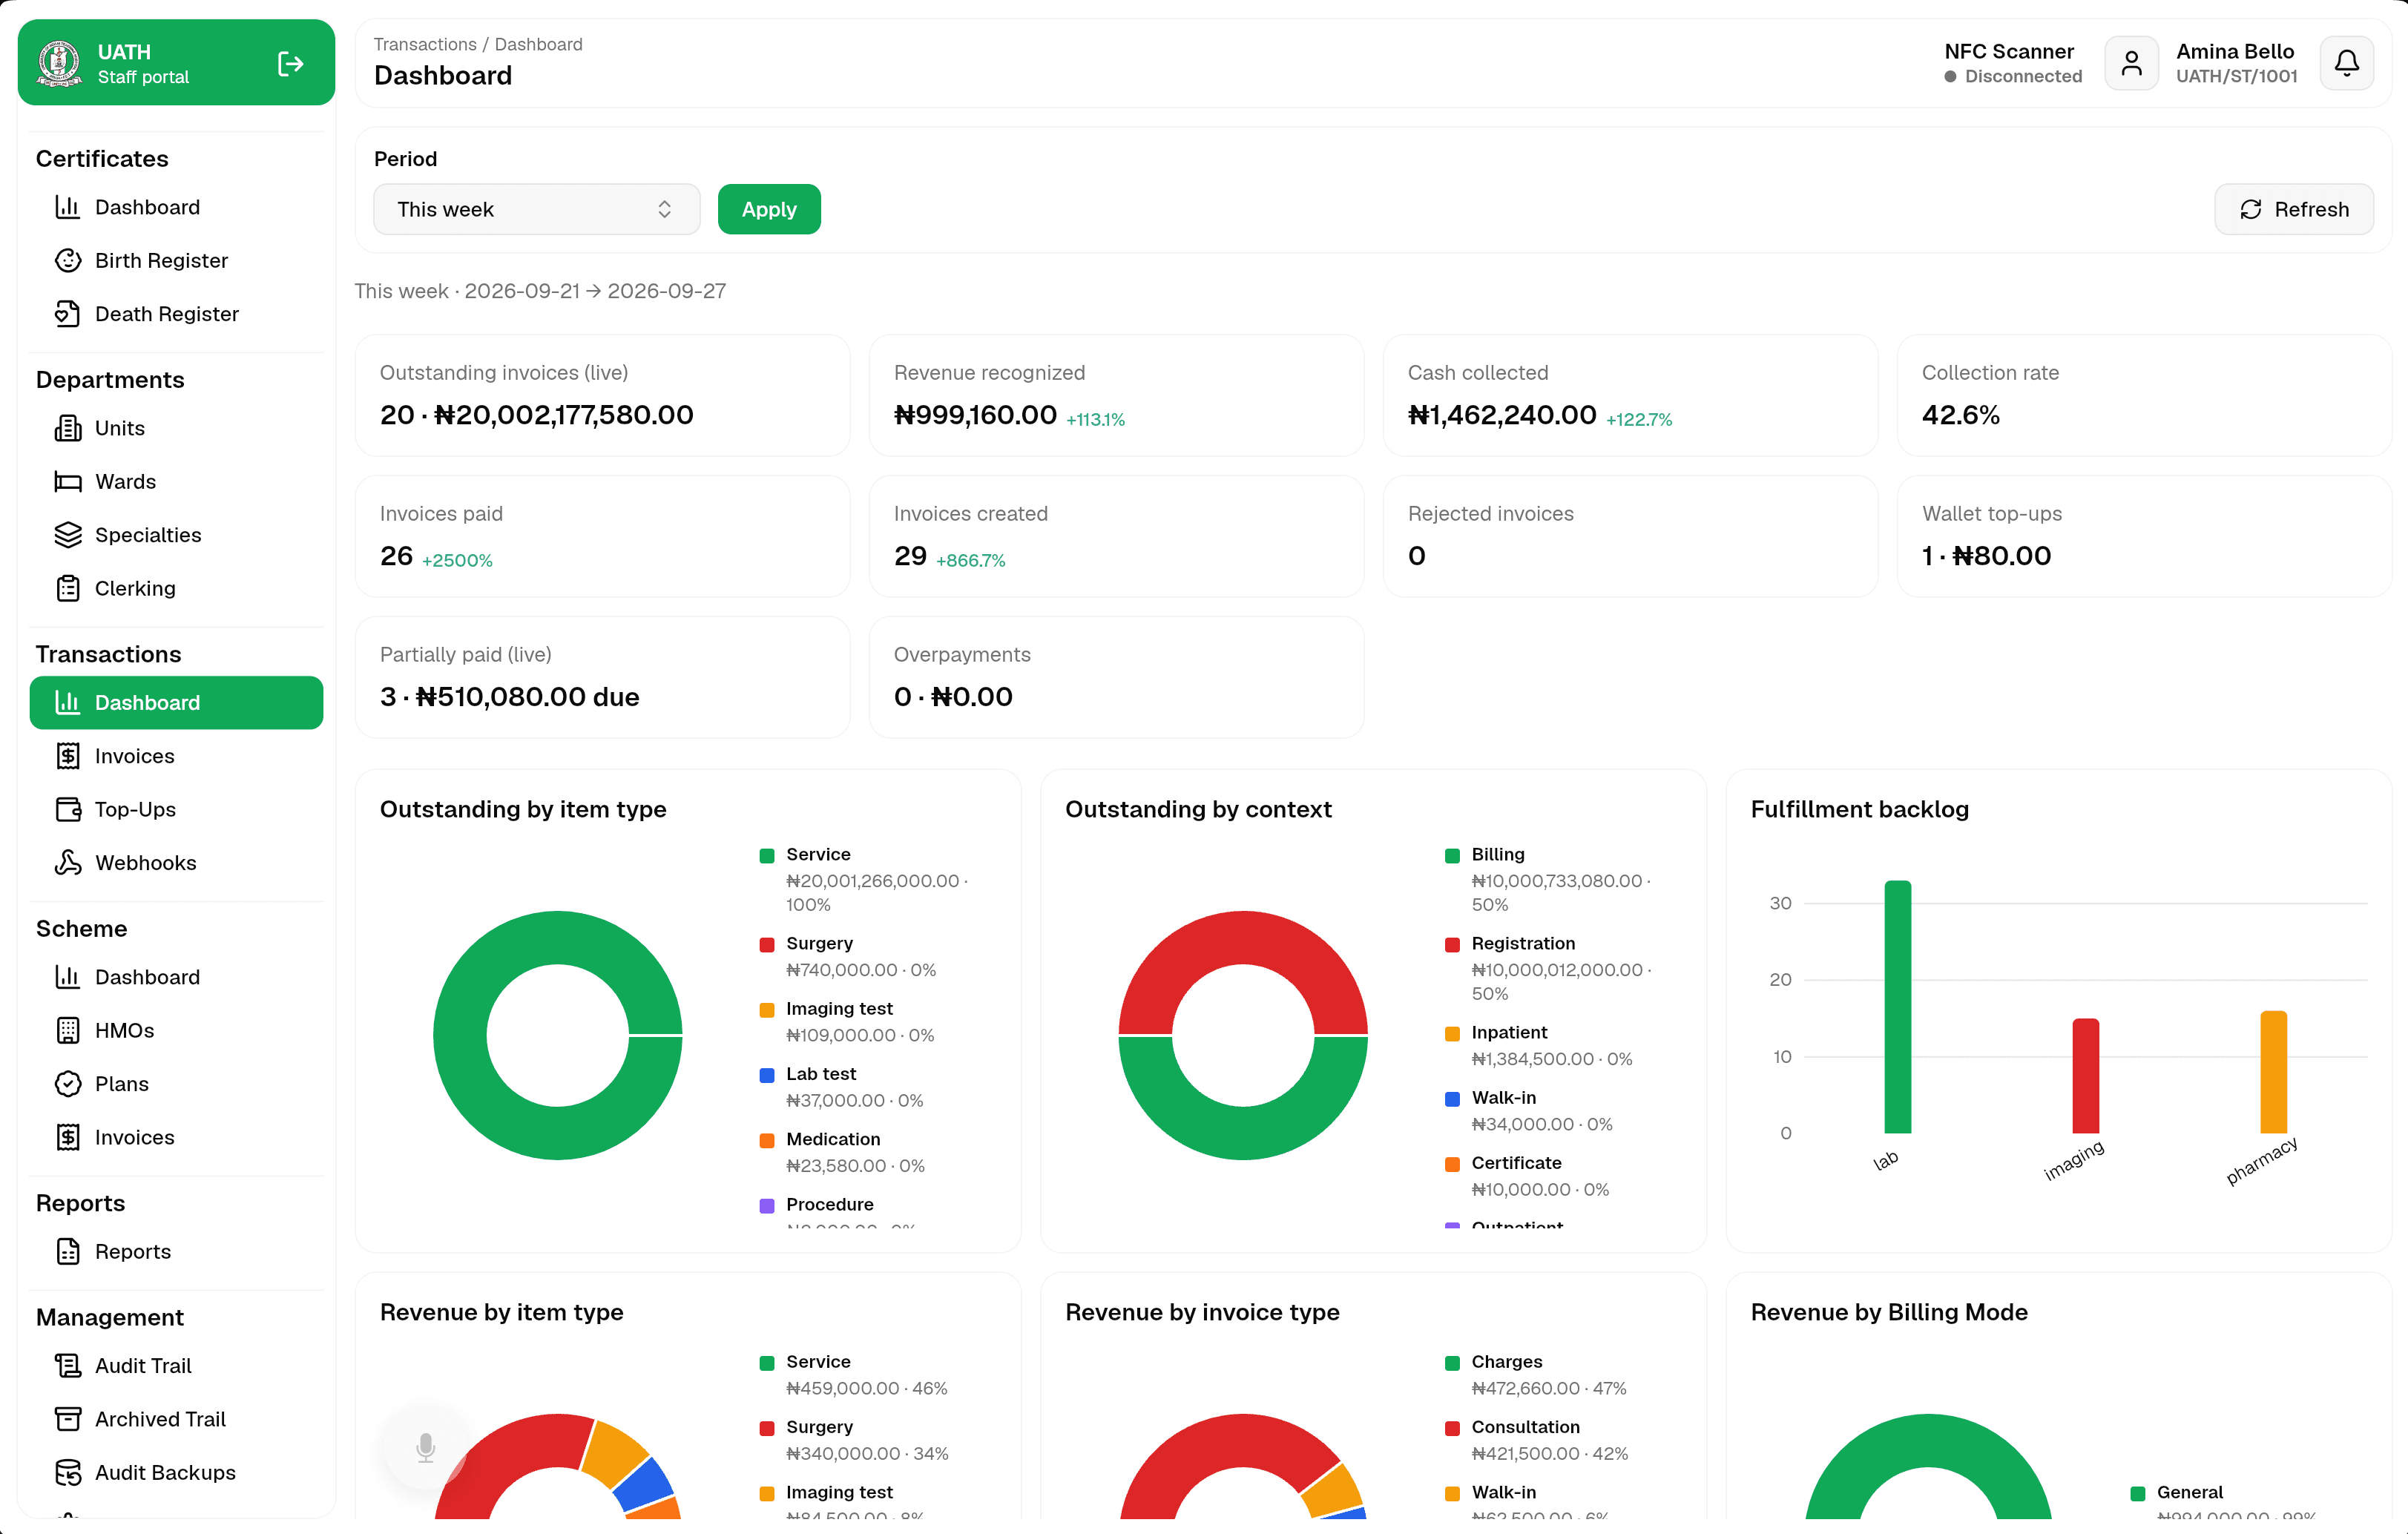The width and height of the screenshot is (2408, 1534).
Task: Click the orange pharmacy bar
Action: point(2273,1071)
